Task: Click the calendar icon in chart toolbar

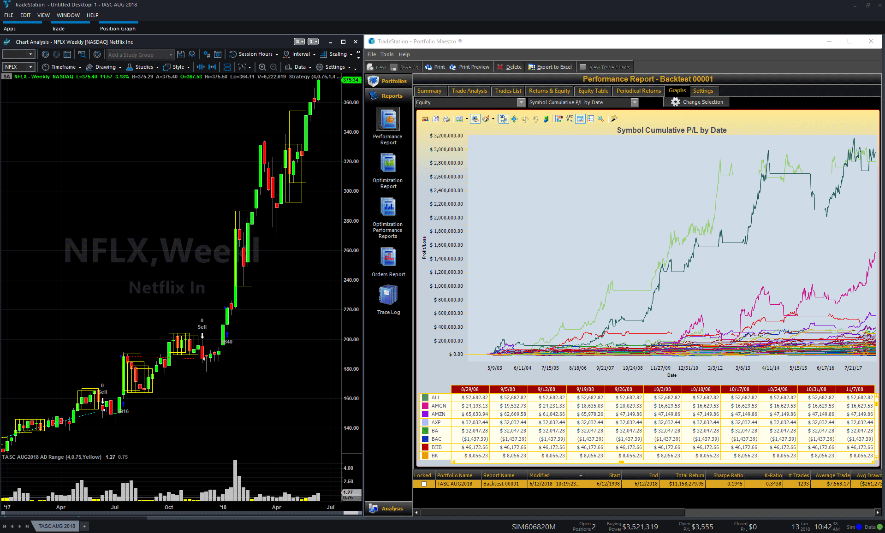Action: pos(67,54)
